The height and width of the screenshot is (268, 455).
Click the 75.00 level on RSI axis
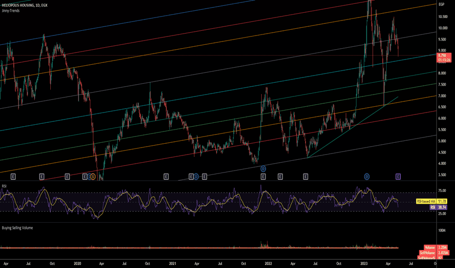click(x=442, y=191)
